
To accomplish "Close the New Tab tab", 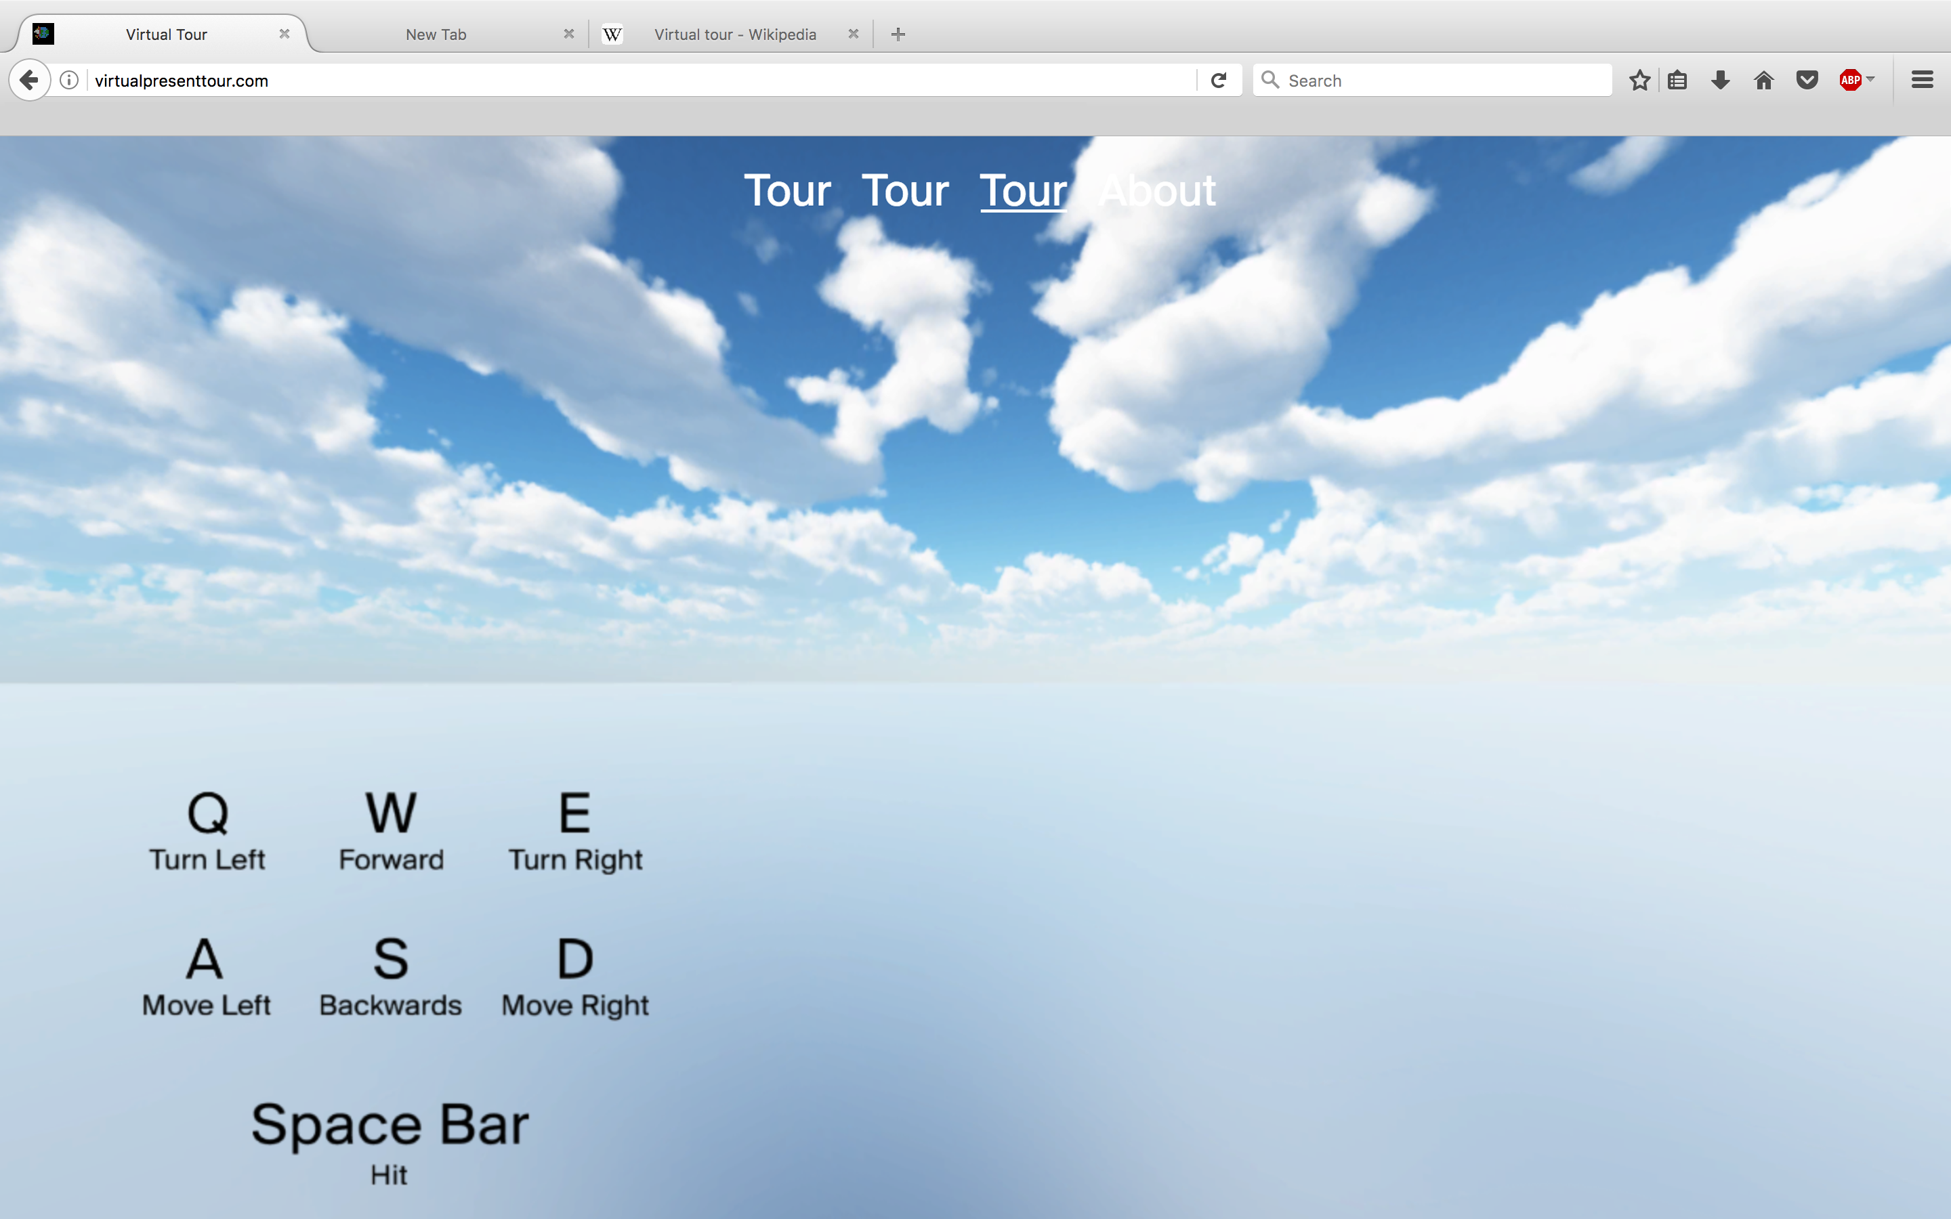I will click(568, 34).
